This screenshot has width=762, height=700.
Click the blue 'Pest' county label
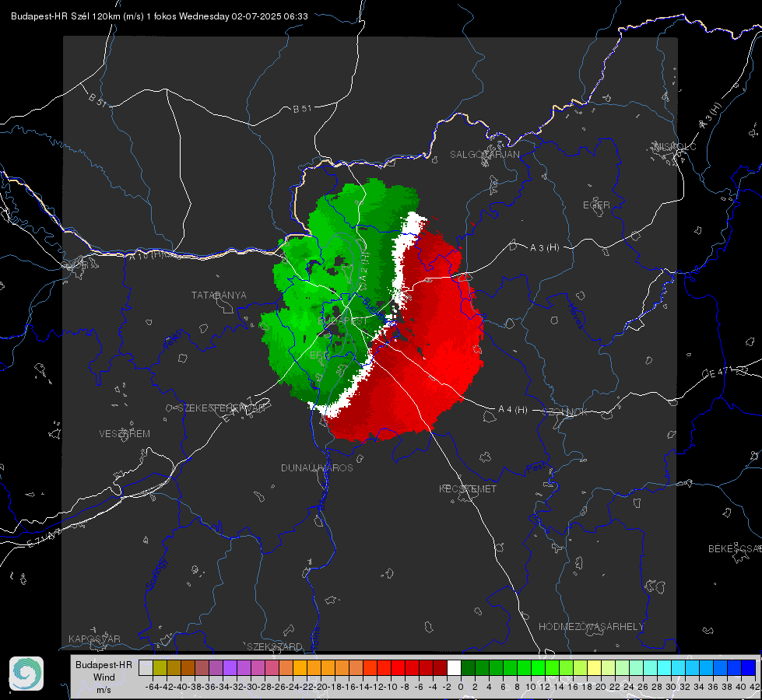536,468
